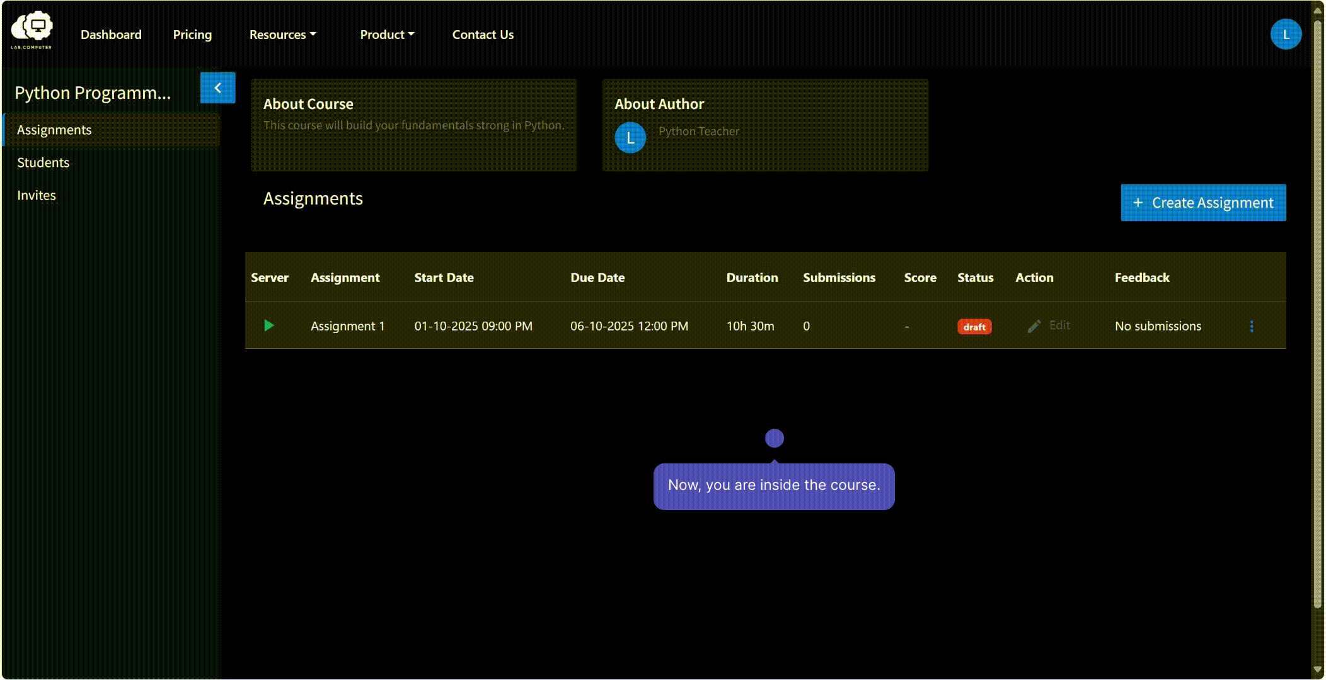Expand the Resources dropdown menu
Viewport: 1326px width, 680px height.
[x=282, y=35]
